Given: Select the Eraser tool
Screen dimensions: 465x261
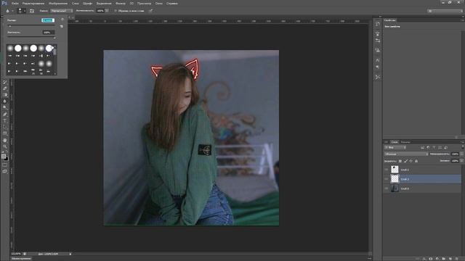Looking at the screenshot, I should [x=5, y=88].
